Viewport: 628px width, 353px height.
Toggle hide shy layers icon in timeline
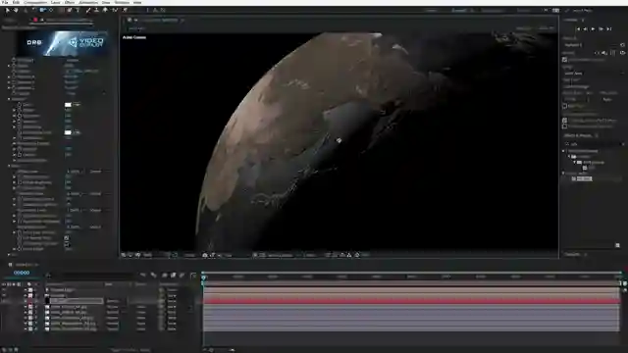(164, 276)
